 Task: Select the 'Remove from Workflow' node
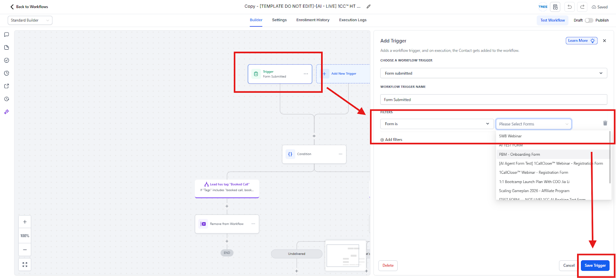[x=227, y=224]
